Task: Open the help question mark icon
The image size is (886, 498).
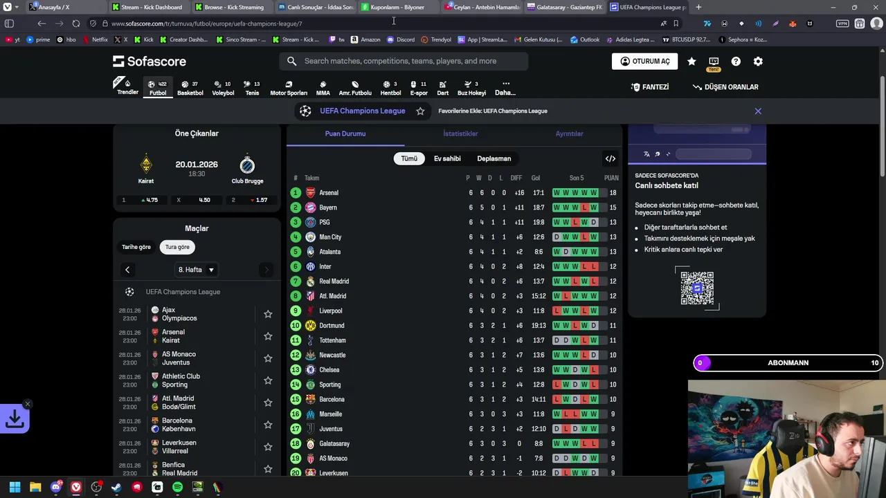Action: (736, 61)
